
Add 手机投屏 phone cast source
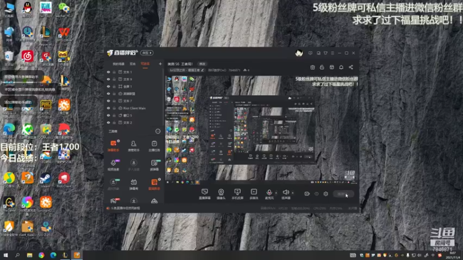[237, 194]
